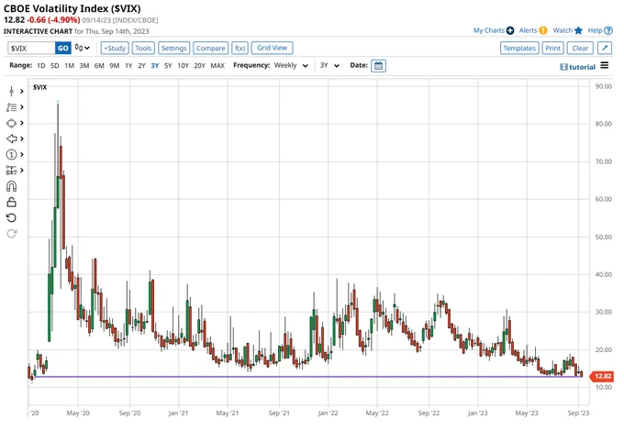
Task: Click the GO button
Action: [63, 48]
